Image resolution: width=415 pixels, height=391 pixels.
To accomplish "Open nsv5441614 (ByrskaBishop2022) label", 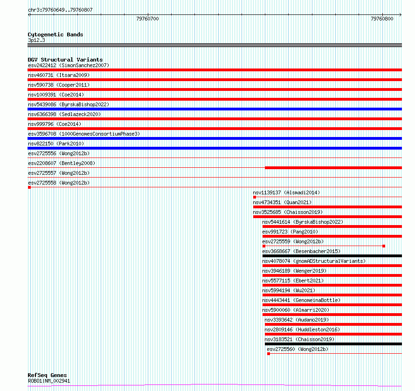I will tap(303, 222).
